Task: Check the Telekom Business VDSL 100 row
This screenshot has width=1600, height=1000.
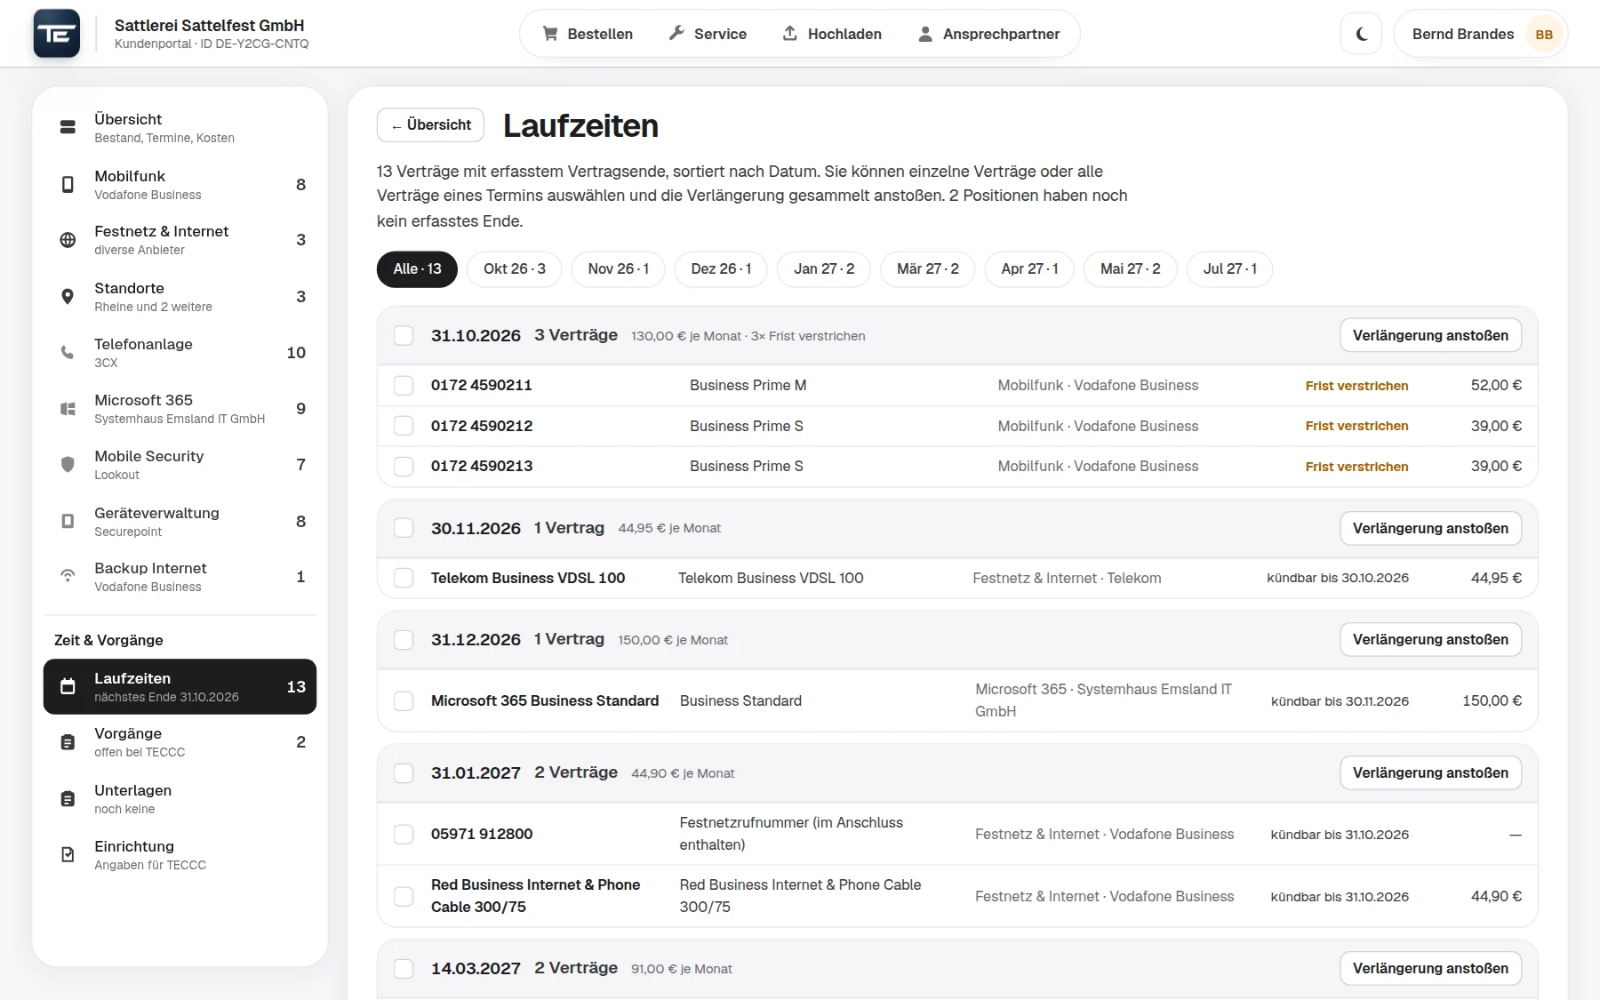Action: pyautogui.click(x=404, y=578)
